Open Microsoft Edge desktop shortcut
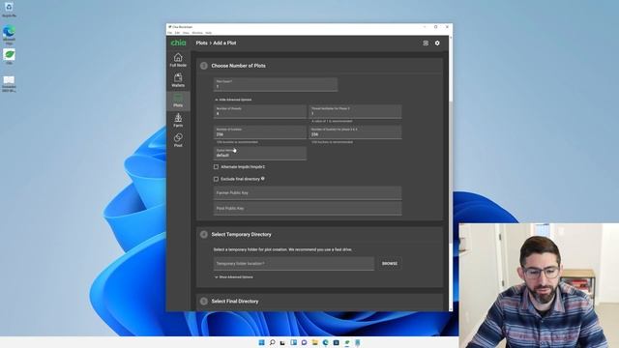 [9, 35]
